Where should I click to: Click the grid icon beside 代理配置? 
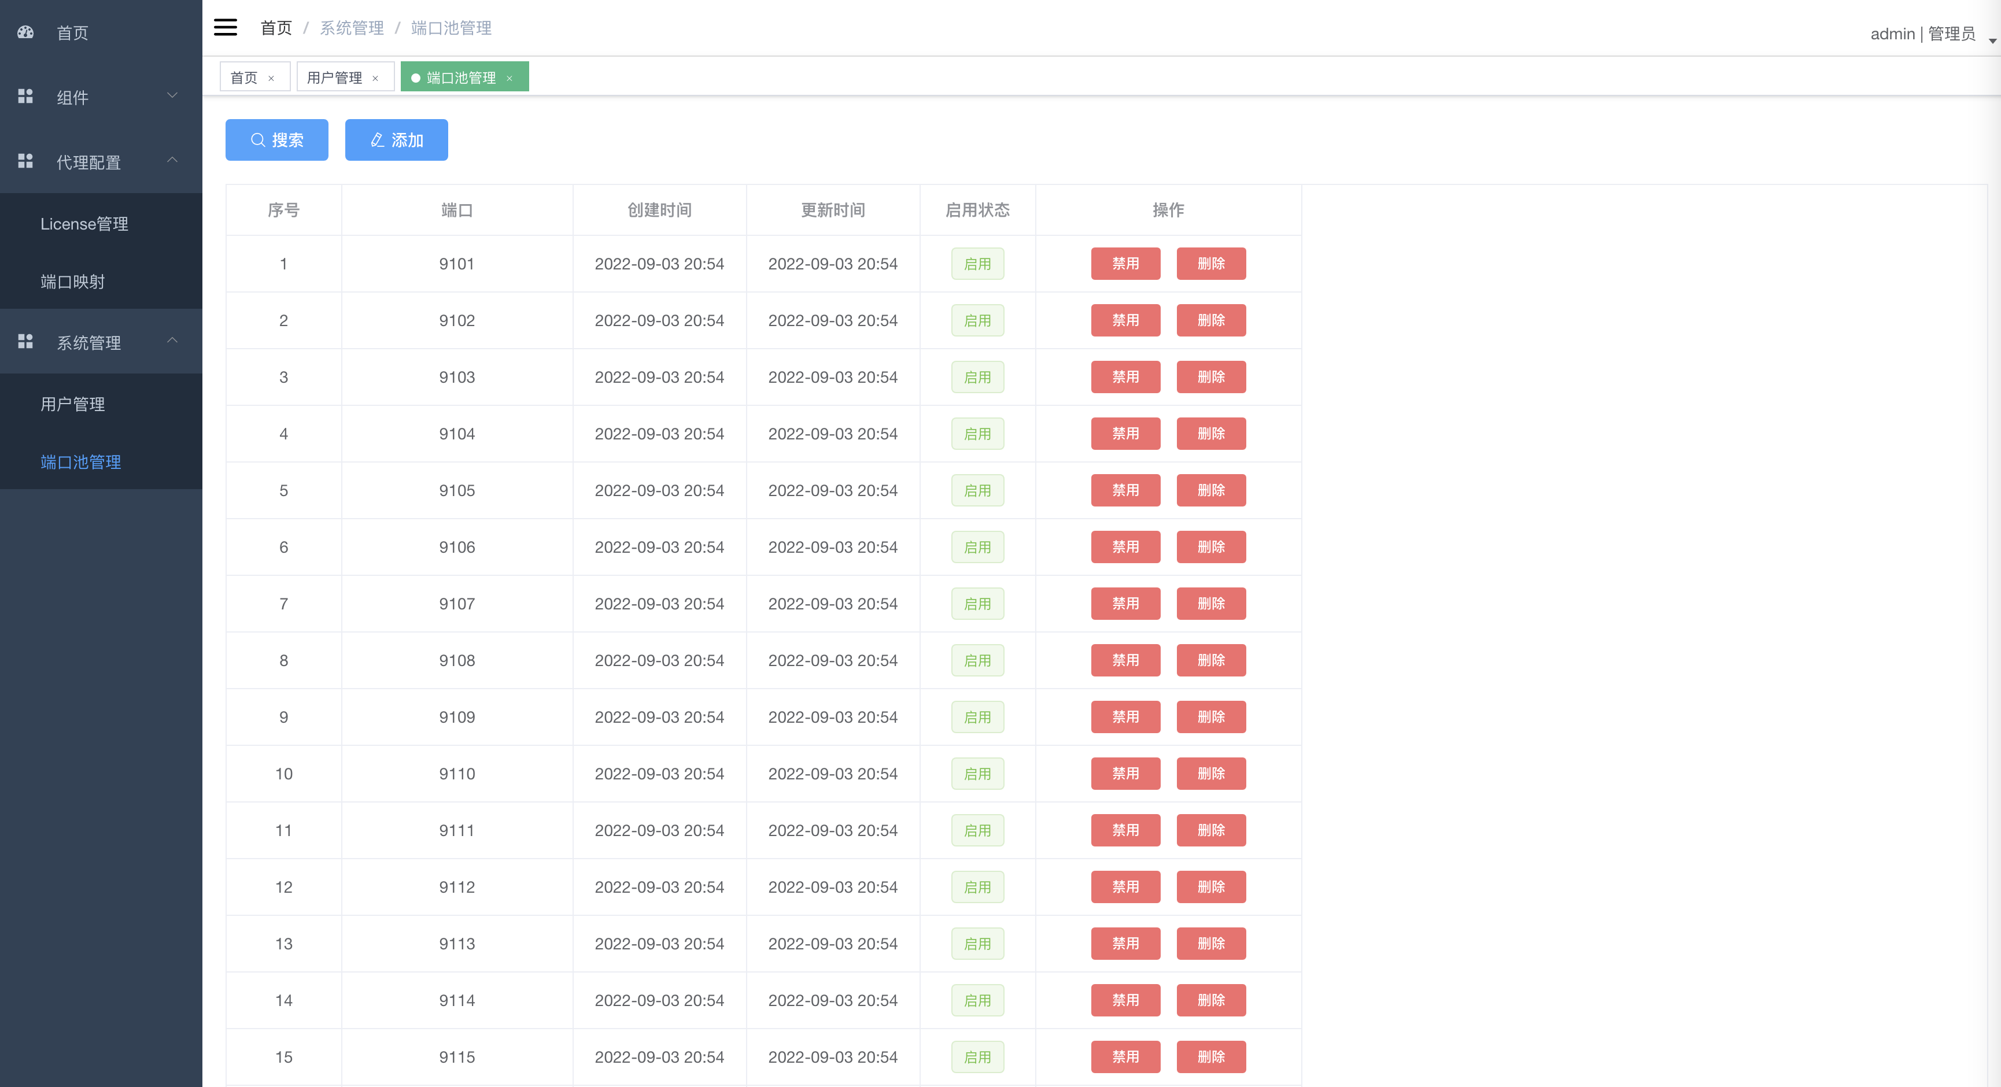(x=25, y=161)
